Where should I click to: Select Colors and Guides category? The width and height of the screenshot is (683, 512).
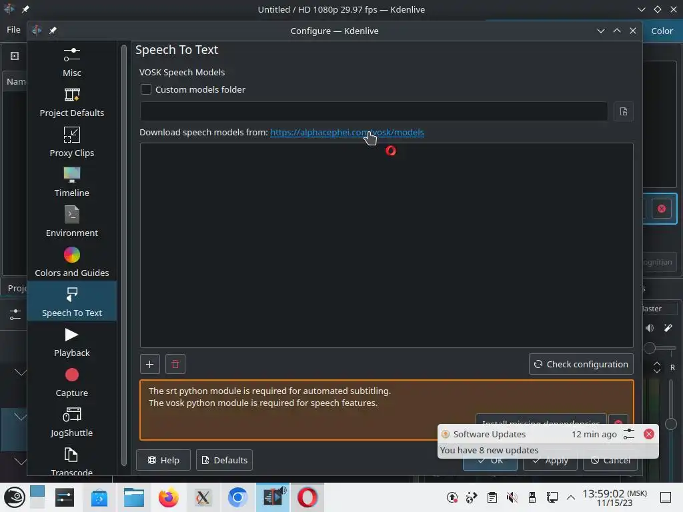72,263
